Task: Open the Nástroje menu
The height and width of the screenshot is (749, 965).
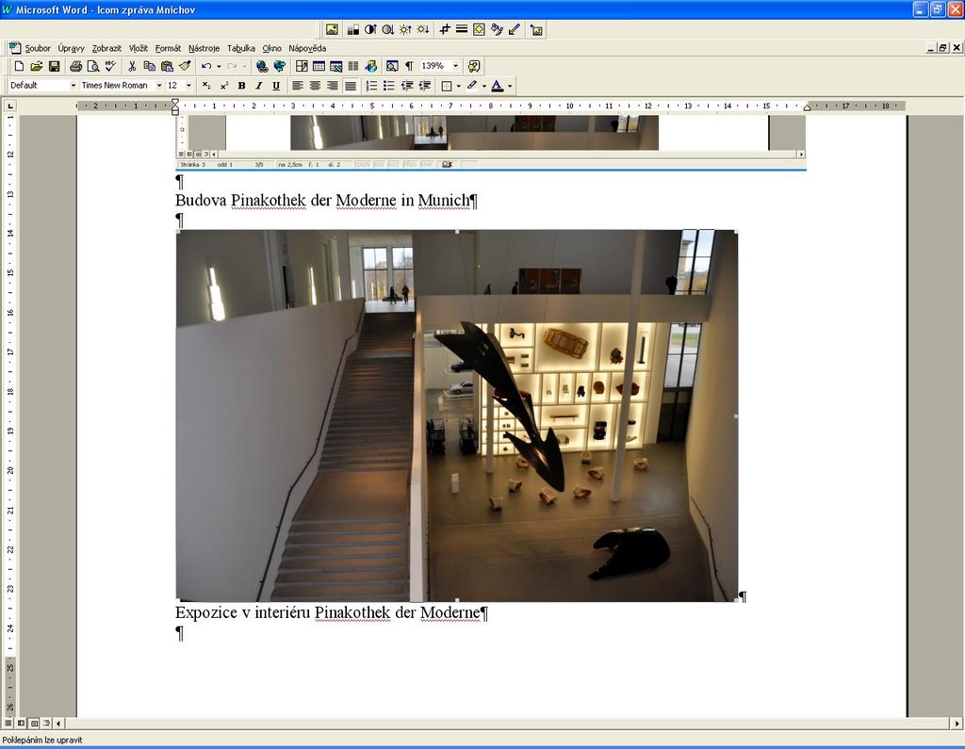Action: pyautogui.click(x=204, y=48)
